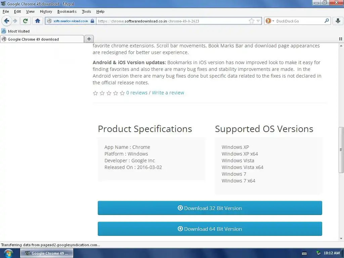344x258 pixels.
Task: Reload the current page
Action: pyautogui.click(x=25, y=21)
